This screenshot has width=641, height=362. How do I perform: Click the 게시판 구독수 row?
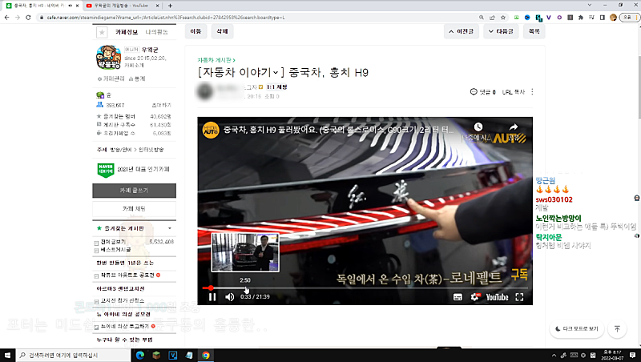(x=134, y=125)
